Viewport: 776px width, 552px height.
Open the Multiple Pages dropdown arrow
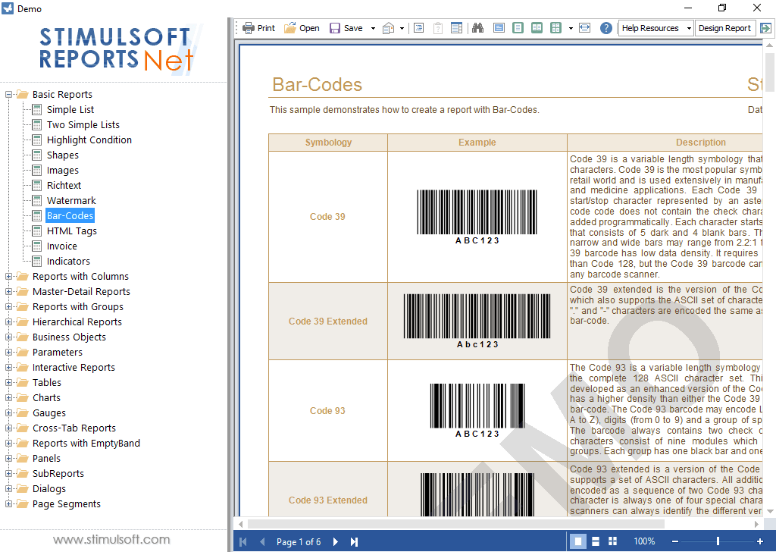tap(571, 28)
